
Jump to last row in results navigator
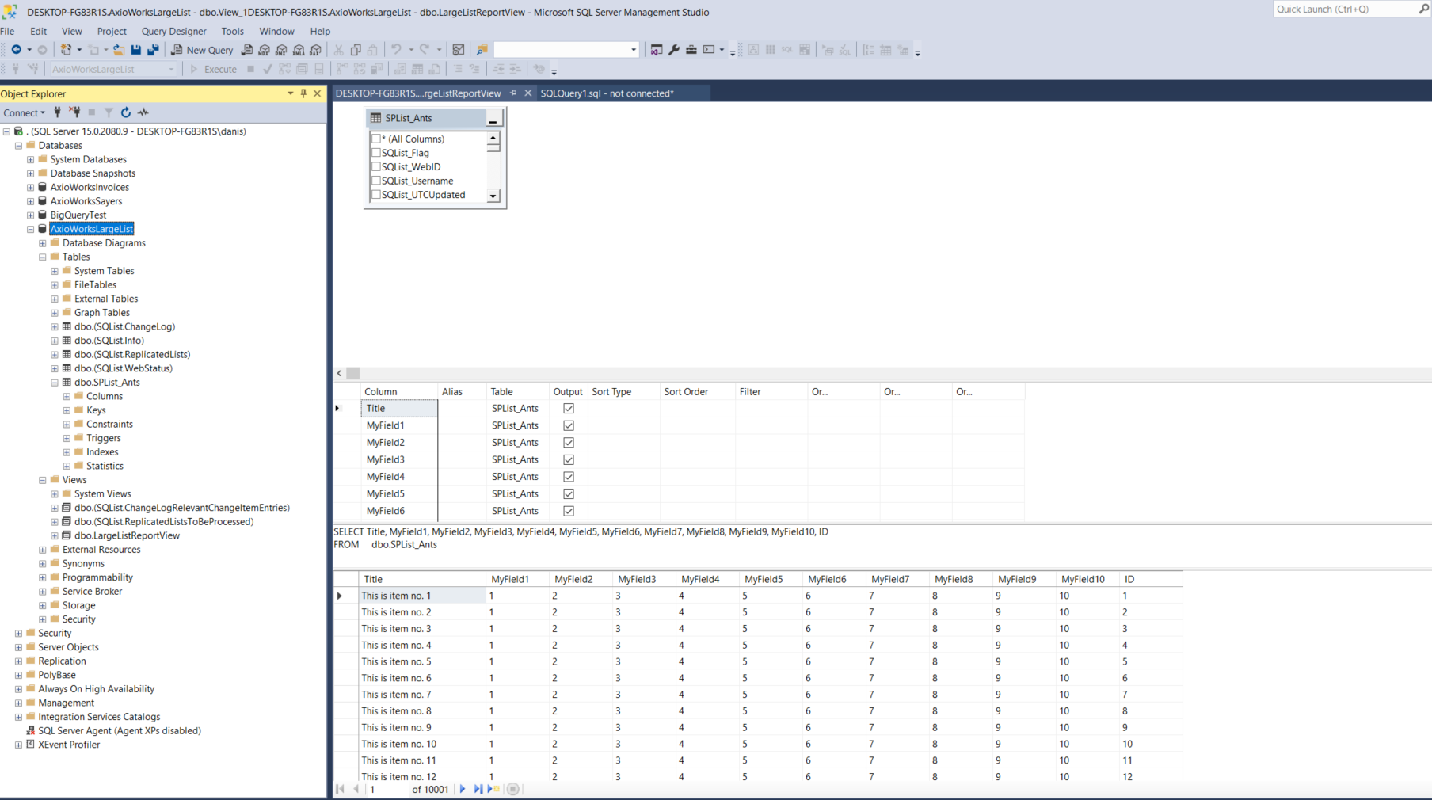tap(478, 789)
